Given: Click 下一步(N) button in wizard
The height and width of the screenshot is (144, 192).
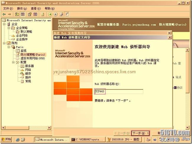Looking at the screenshot, I should 140,133.
